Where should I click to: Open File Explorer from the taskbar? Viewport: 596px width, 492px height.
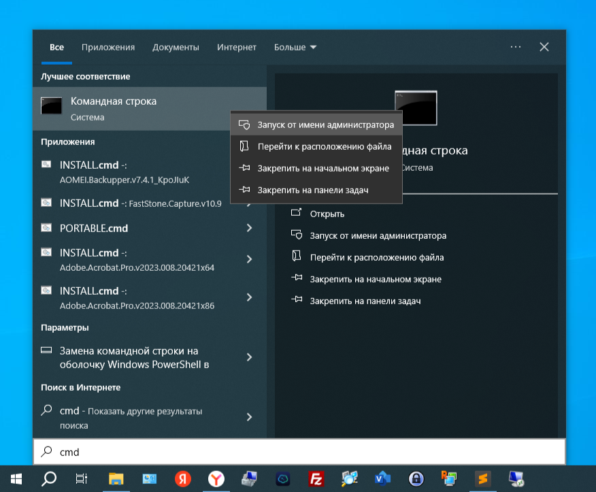116,478
